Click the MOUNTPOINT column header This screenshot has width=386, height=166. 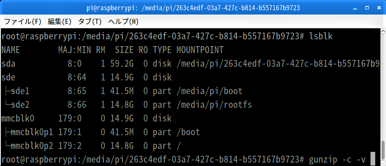point(200,50)
